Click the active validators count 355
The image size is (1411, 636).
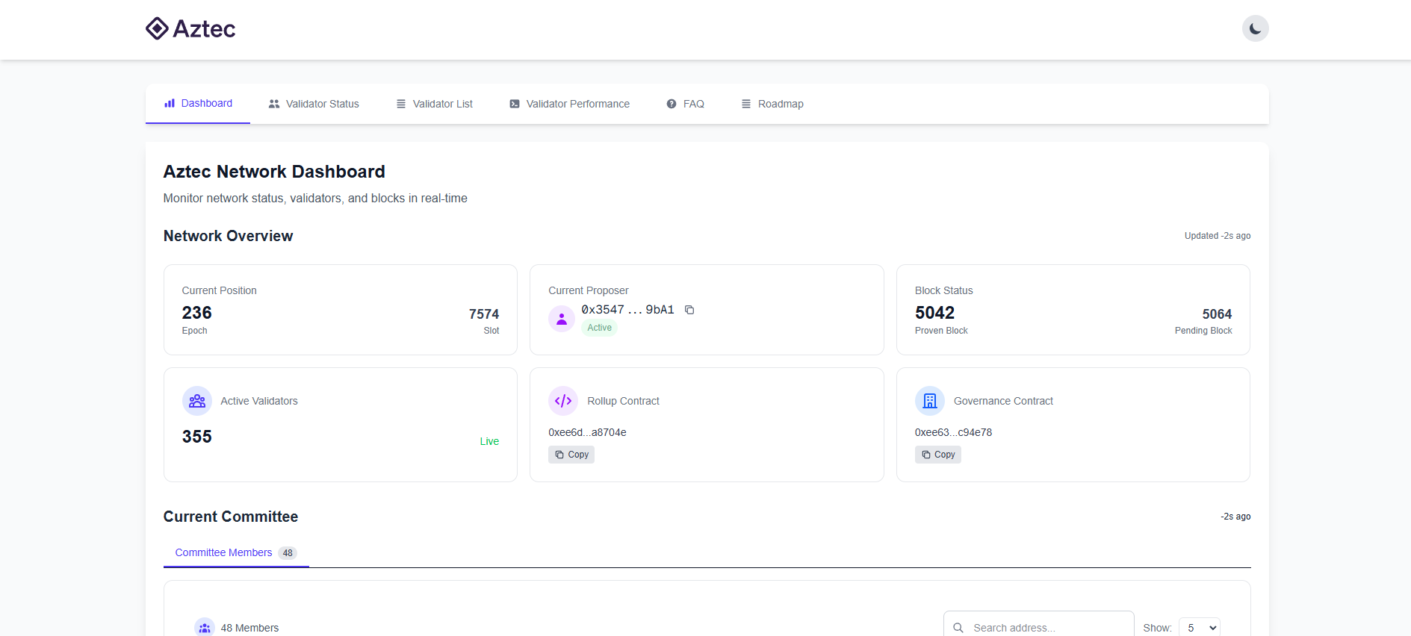click(x=197, y=437)
